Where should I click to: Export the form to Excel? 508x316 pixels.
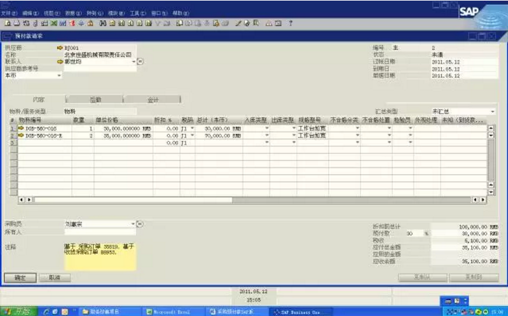pos(54,23)
